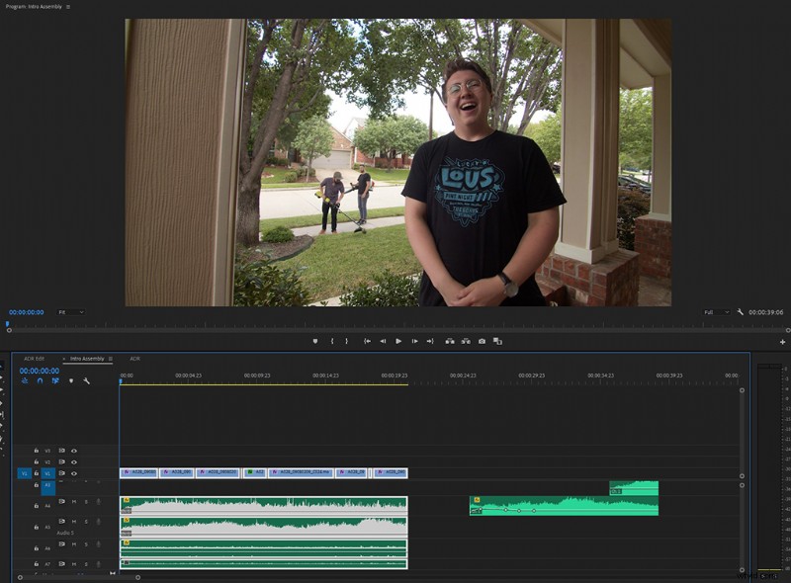Mute audio track A4
The height and width of the screenshot is (583, 791).
73,502
